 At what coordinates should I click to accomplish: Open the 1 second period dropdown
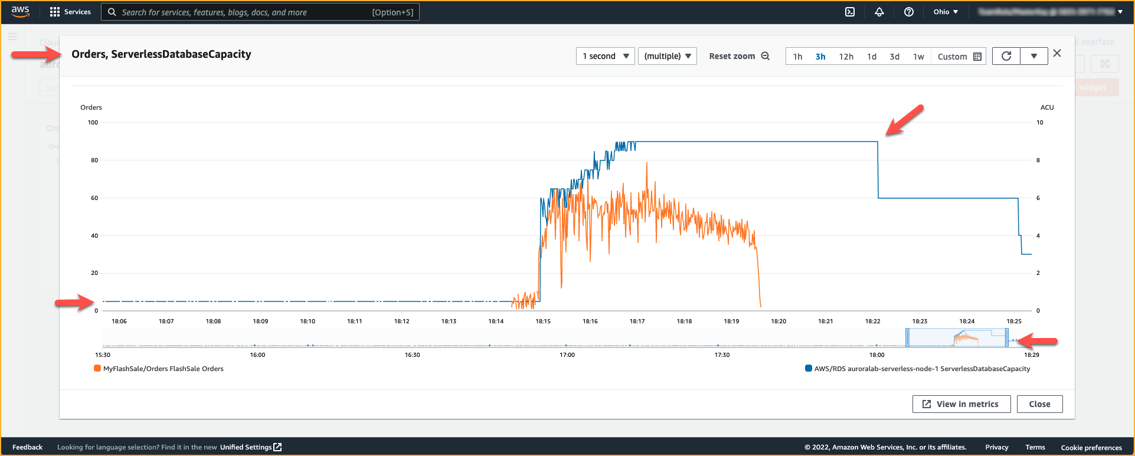point(606,56)
